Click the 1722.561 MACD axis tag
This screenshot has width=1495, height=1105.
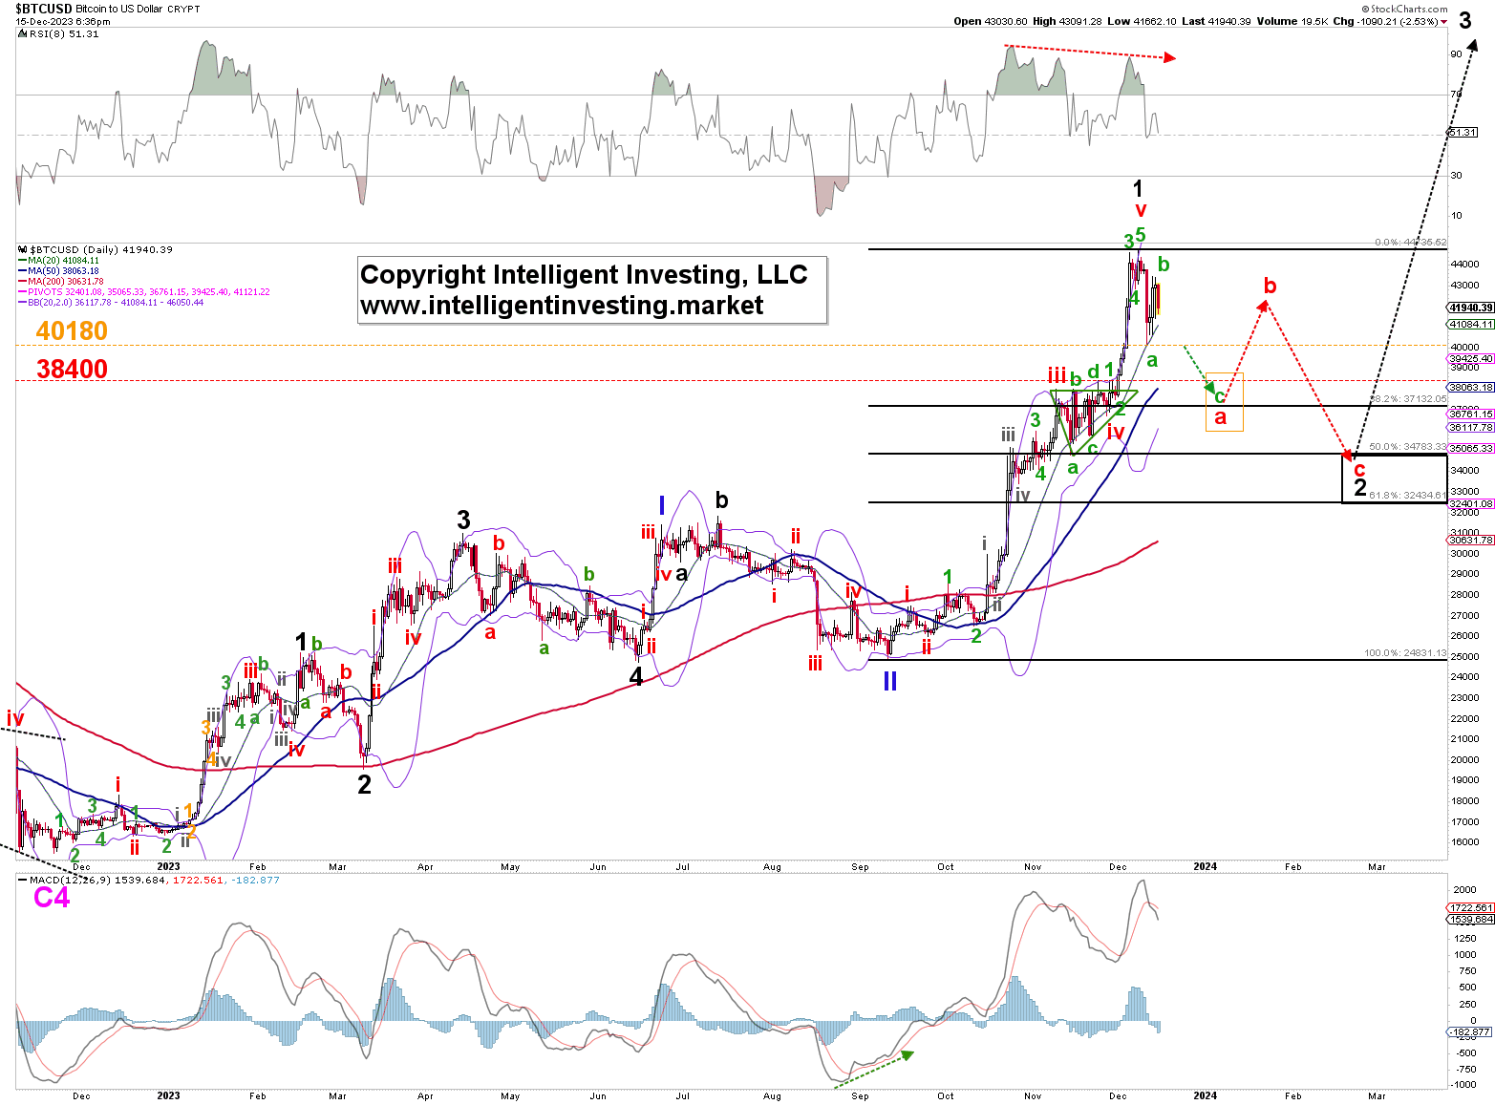click(x=1471, y=907)
